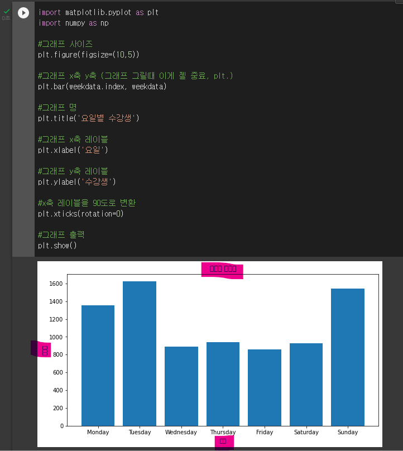Click the rotated y-axis label
The image size is (403, 451).
point(45,351)
